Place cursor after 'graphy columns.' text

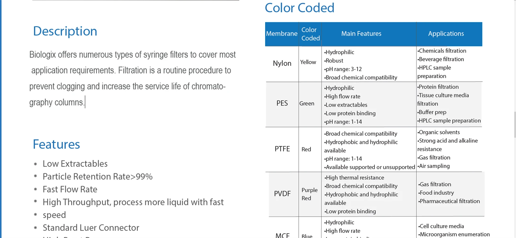85,103
